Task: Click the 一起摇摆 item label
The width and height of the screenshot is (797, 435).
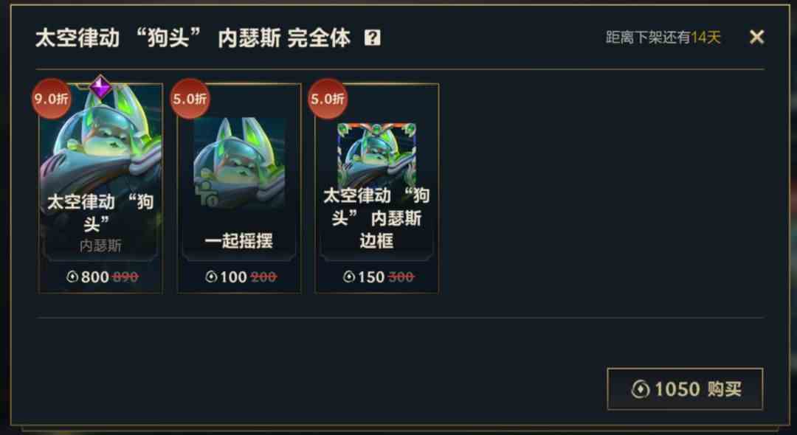Action: coord(239,240)
